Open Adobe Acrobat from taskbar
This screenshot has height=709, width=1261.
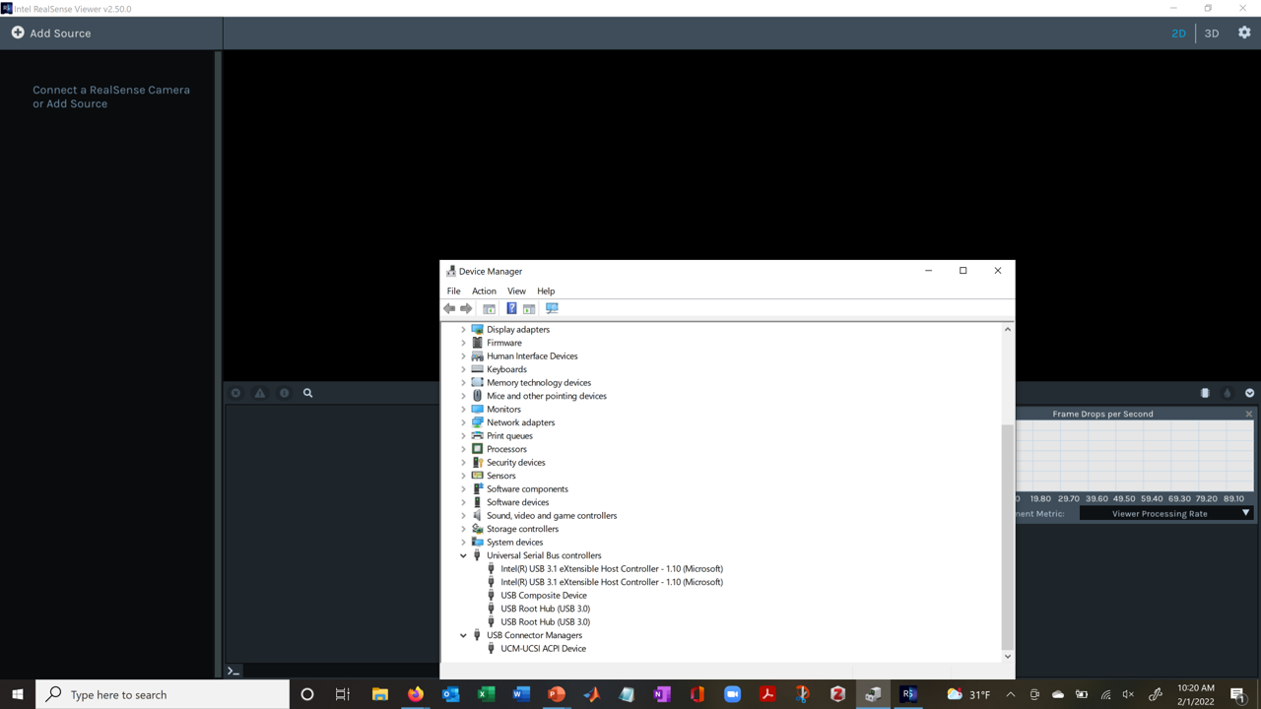pos(767,694)
